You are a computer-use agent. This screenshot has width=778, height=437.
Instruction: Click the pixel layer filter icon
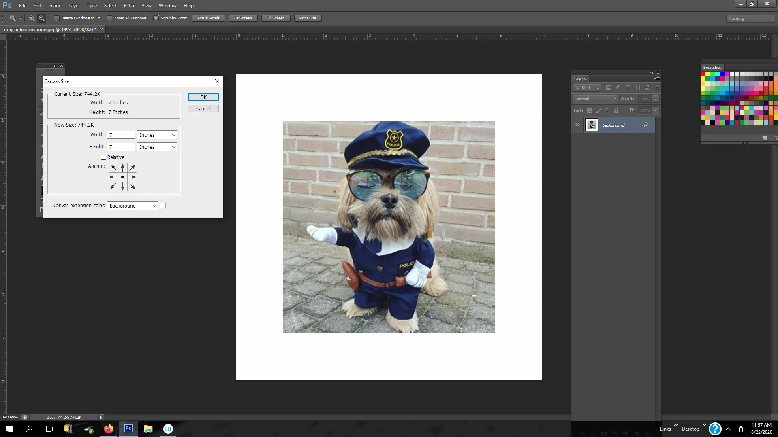[609, 88]
